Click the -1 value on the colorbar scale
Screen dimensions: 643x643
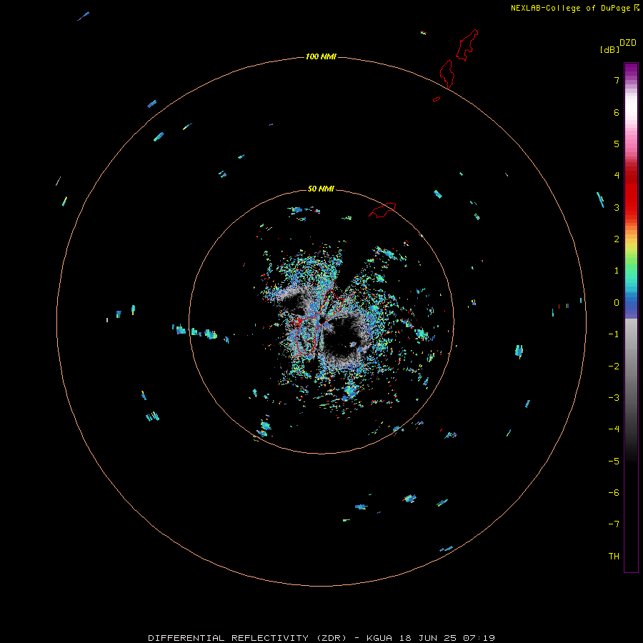[614, 334]
